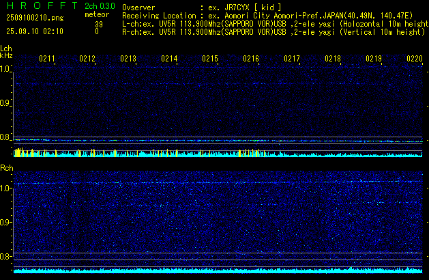Click the Rch 1.0 kHz axis label
Image resolution: width=429 pixels, height=280 pixels.
[x=5, y=188]
